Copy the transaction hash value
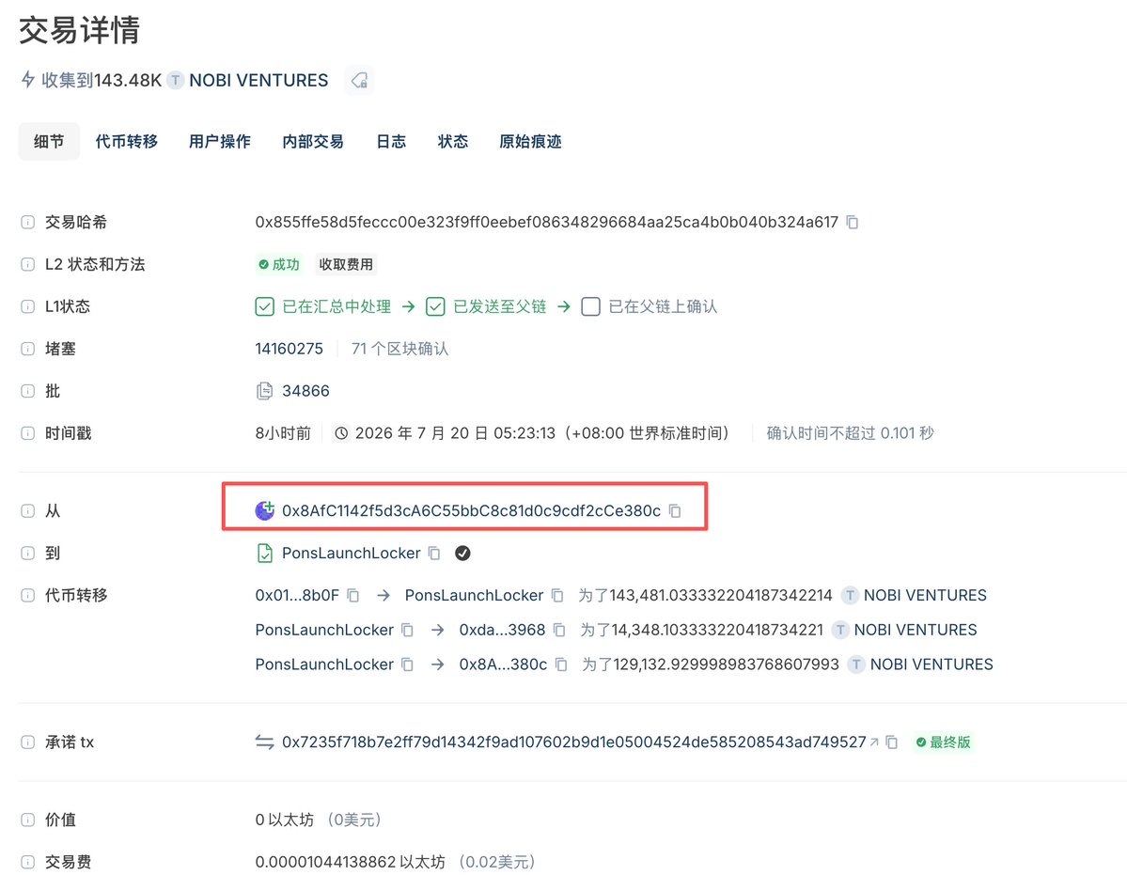Image resolution: width=1127 pixels, height=875 pixels. click(853, 223)
